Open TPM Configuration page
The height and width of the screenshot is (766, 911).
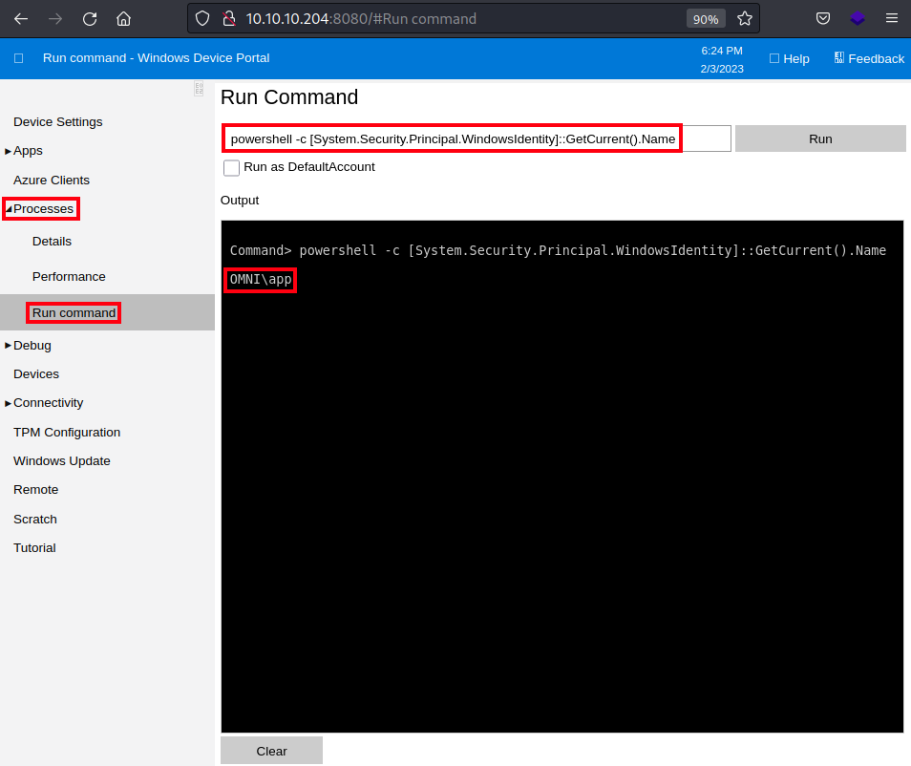pyautogui.click(x=67, y=433)
